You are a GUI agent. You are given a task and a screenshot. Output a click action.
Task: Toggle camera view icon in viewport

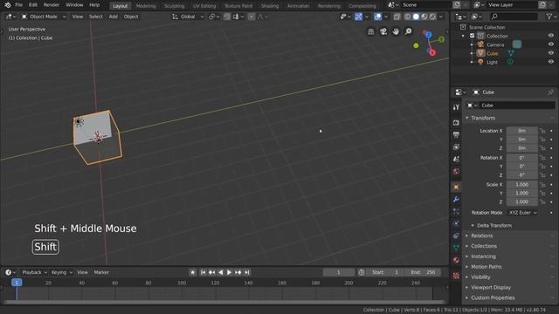[383, 31]
